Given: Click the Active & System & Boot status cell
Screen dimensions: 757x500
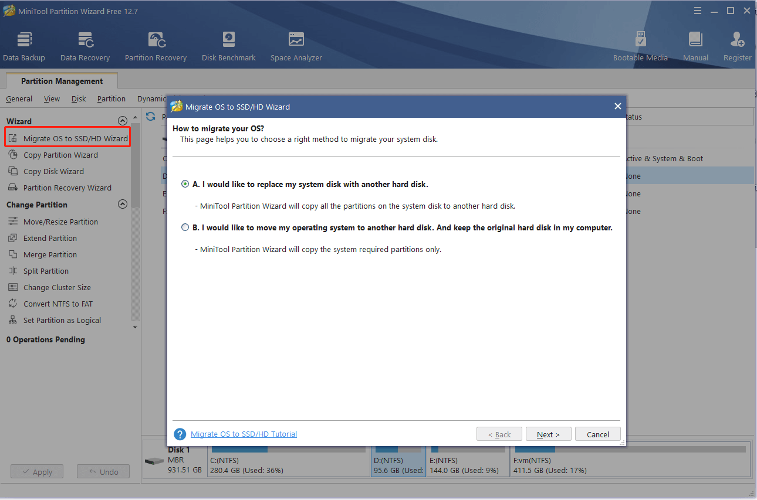Looking at the screenshot, I should click(x=664, y=158).
